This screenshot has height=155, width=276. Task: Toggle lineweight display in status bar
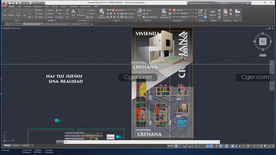(217, 146)
